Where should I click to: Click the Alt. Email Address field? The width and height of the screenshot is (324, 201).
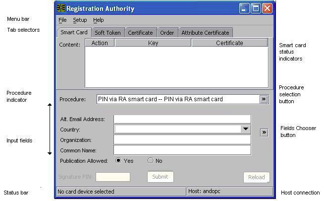click(x=182, y=119)
